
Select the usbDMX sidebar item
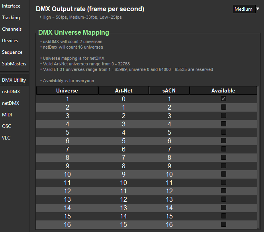pos(11,92)
